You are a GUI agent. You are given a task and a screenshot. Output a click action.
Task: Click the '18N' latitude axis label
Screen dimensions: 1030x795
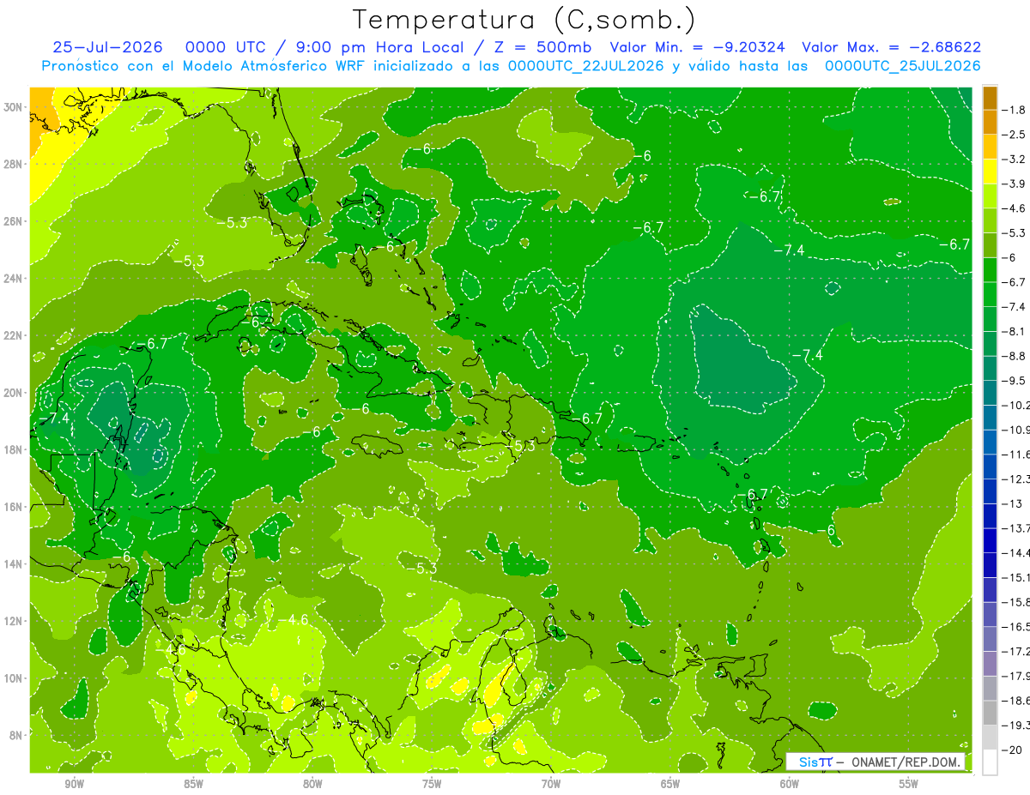click(x=14, y=449)
